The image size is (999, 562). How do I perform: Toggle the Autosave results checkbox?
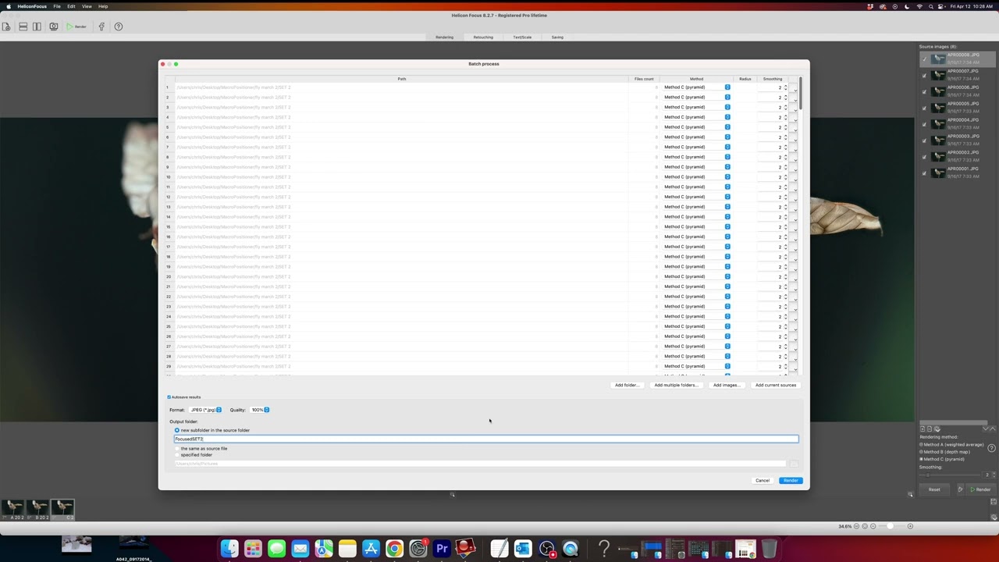click(169, 397)
